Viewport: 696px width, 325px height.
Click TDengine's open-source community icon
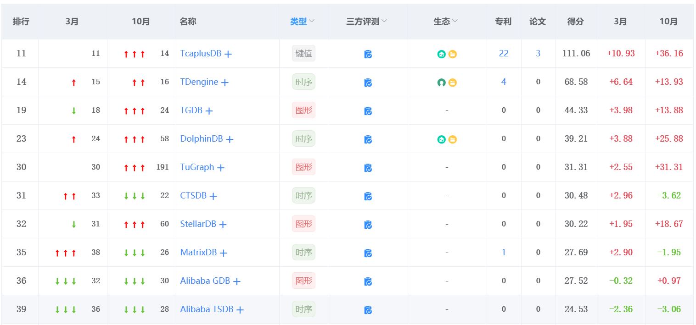442,82
